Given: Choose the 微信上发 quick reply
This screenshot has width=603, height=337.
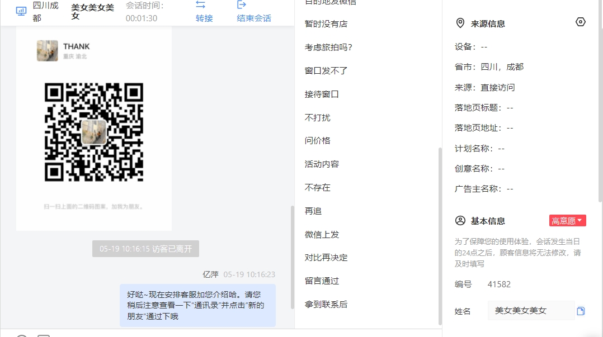Looking at the screenshot, I should 322,234.
